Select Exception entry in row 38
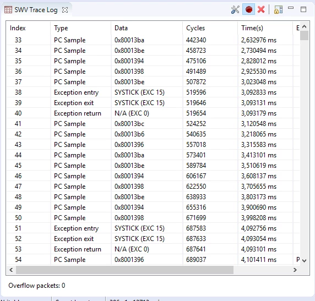 tap(77, 92)
